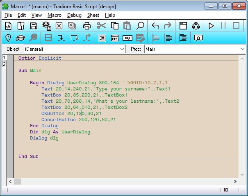Click the New macro file icon

coord(8,26)
